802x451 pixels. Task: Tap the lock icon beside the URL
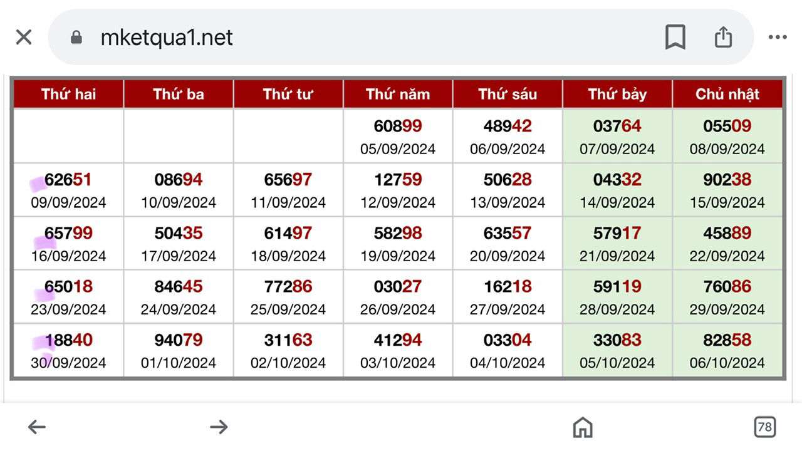[x=76, y=38]
